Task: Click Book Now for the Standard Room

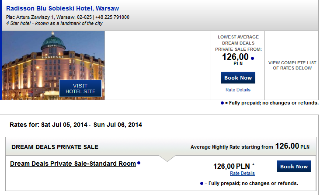Action: tap(294, 167)
